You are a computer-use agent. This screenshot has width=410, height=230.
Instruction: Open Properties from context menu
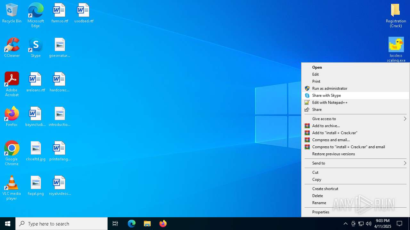[356, 212]
